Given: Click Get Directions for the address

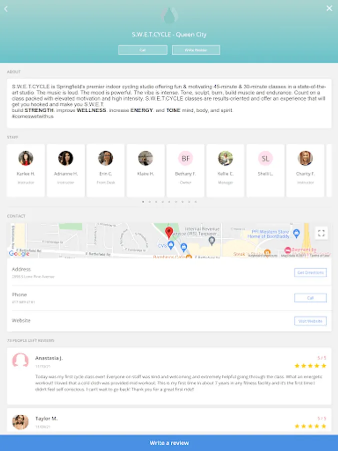Looking at the screenshot, I should coord(310,273).
